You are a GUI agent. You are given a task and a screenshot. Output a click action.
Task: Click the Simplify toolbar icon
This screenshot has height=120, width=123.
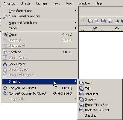(x=110, y=21)
